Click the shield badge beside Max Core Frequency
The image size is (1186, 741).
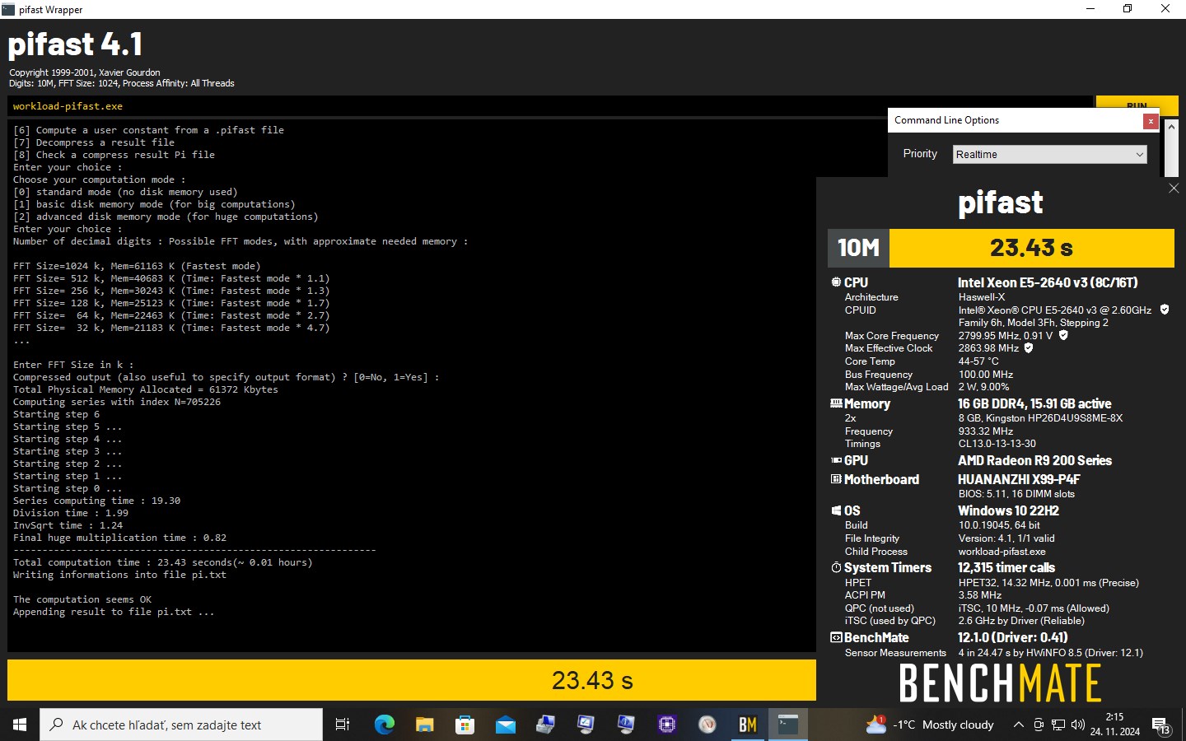coord(1063,335)
